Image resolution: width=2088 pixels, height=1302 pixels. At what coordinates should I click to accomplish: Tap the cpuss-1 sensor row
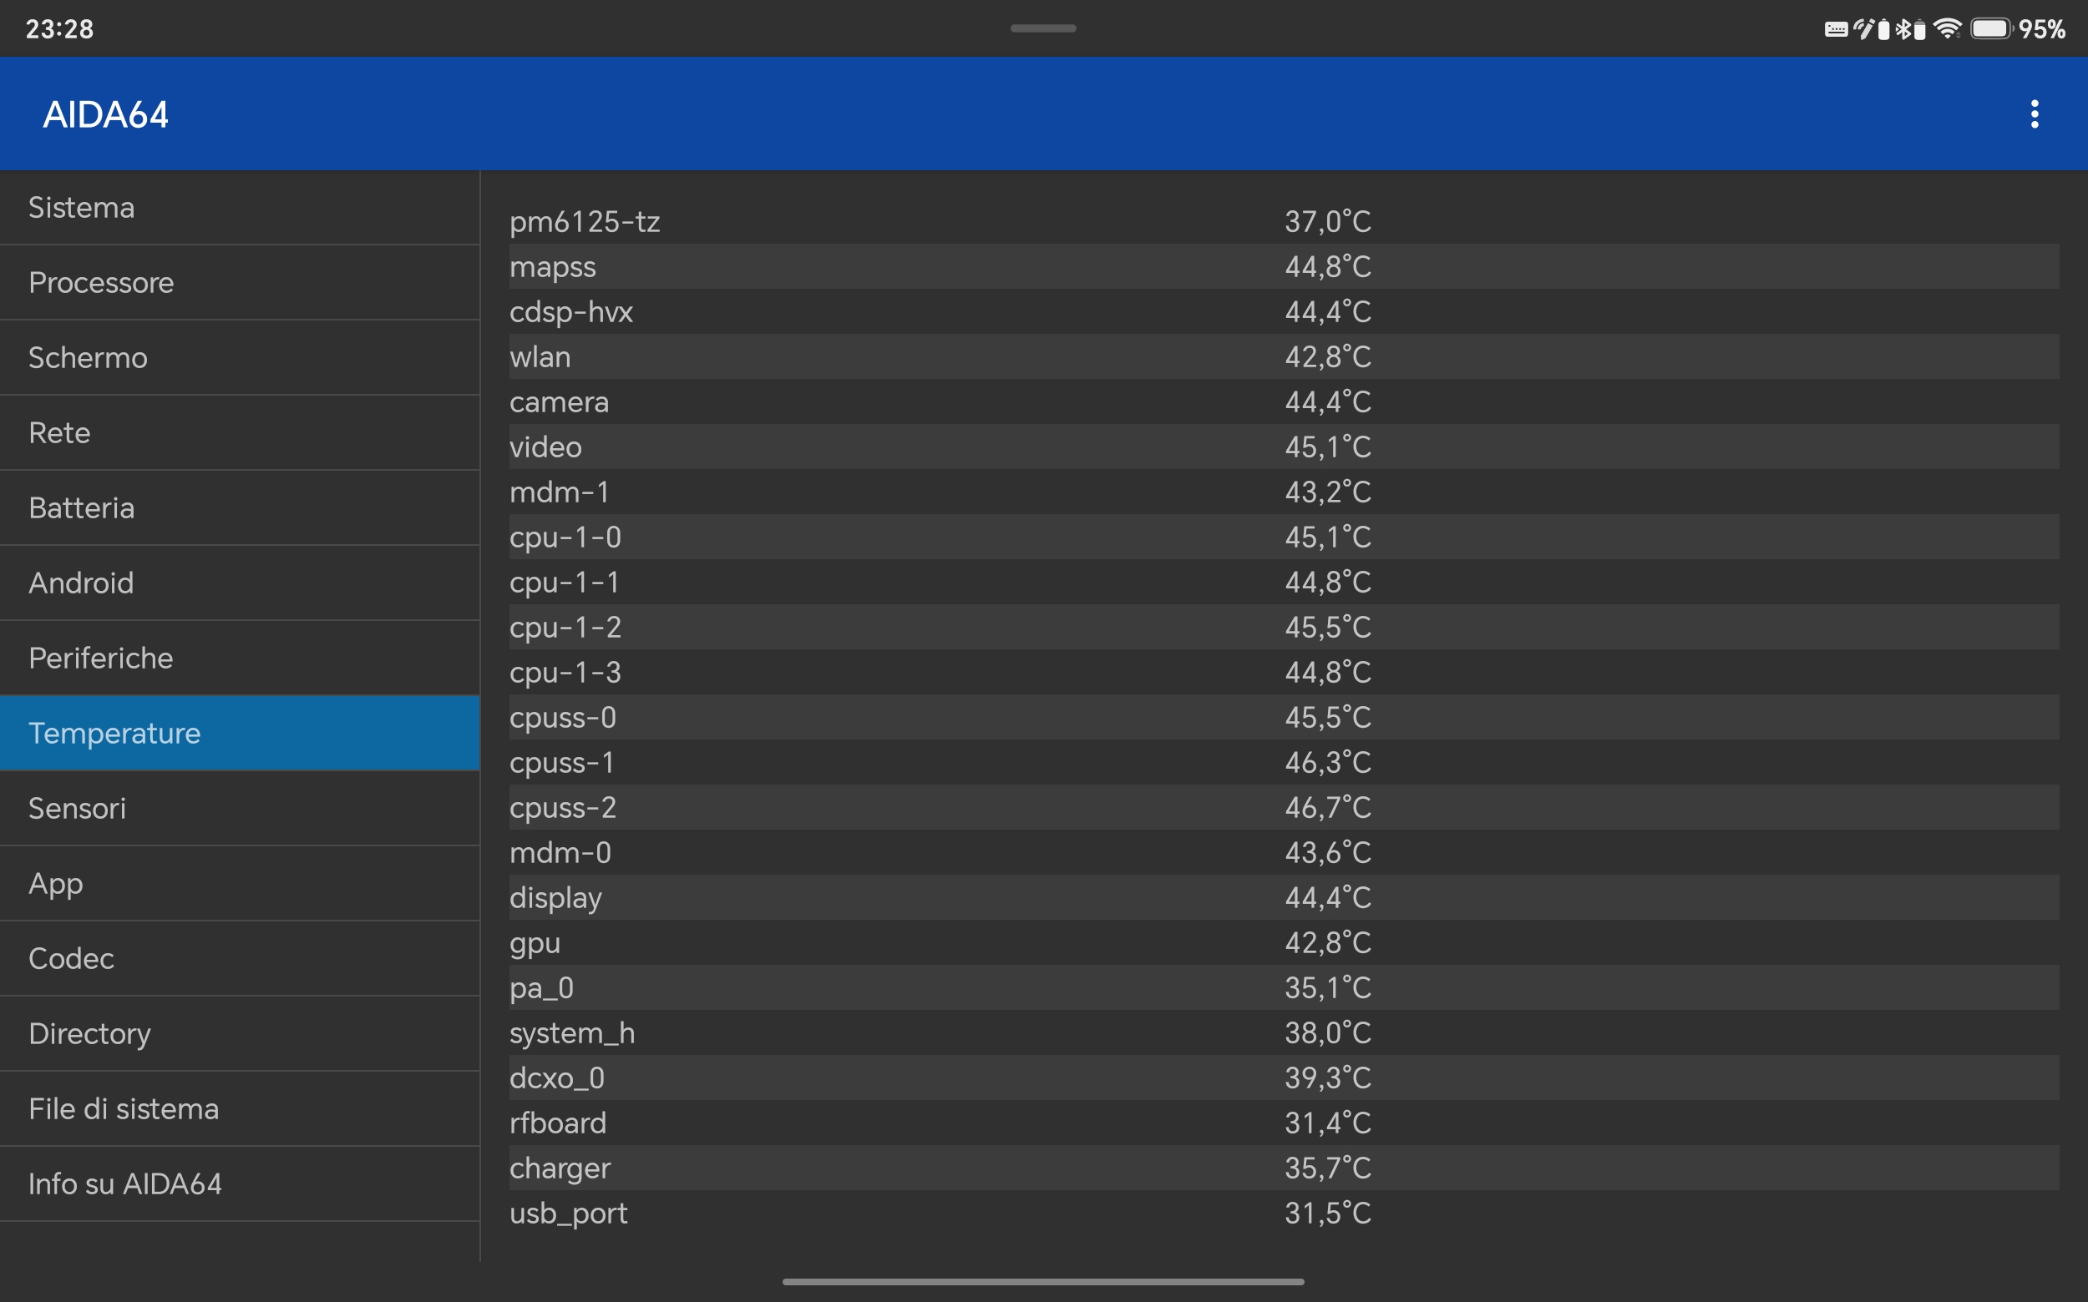pos(1284,762)
